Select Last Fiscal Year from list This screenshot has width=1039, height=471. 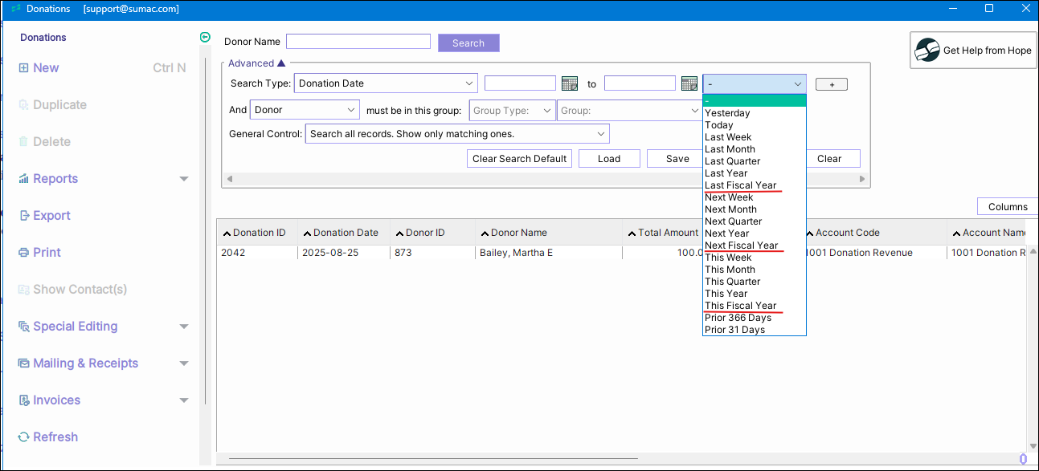tap(740, 185)
